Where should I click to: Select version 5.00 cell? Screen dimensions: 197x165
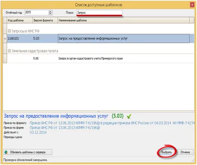[45, 58]
